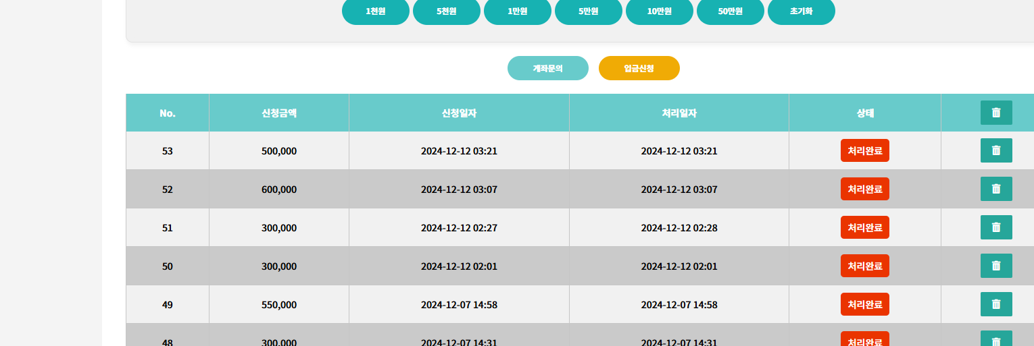
Task: Add 5만원 amount button
Action: (x=589, y=11)
